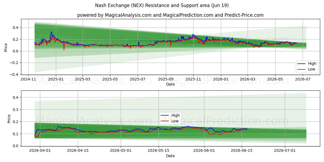Click the '2026-07' x-axis label on the top chart
Screen dimensions: 324x162
tap(303, 79)
